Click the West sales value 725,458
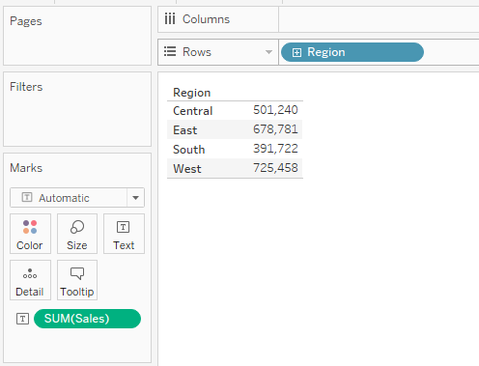The image size is (479, 366). pos(275,168)
